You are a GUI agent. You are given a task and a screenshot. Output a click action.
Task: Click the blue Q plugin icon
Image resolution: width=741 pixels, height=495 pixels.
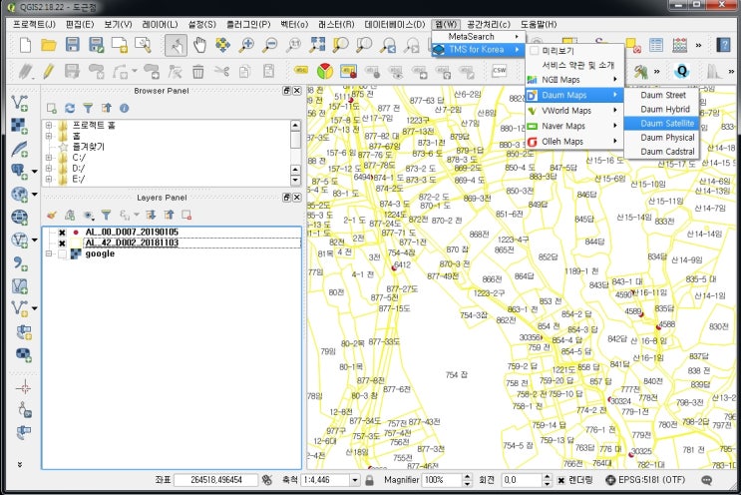682,72
